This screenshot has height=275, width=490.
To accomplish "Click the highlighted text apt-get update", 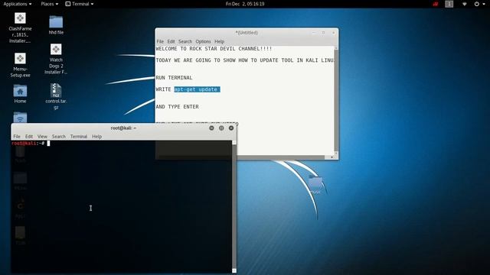I will (x=197, y=89).
